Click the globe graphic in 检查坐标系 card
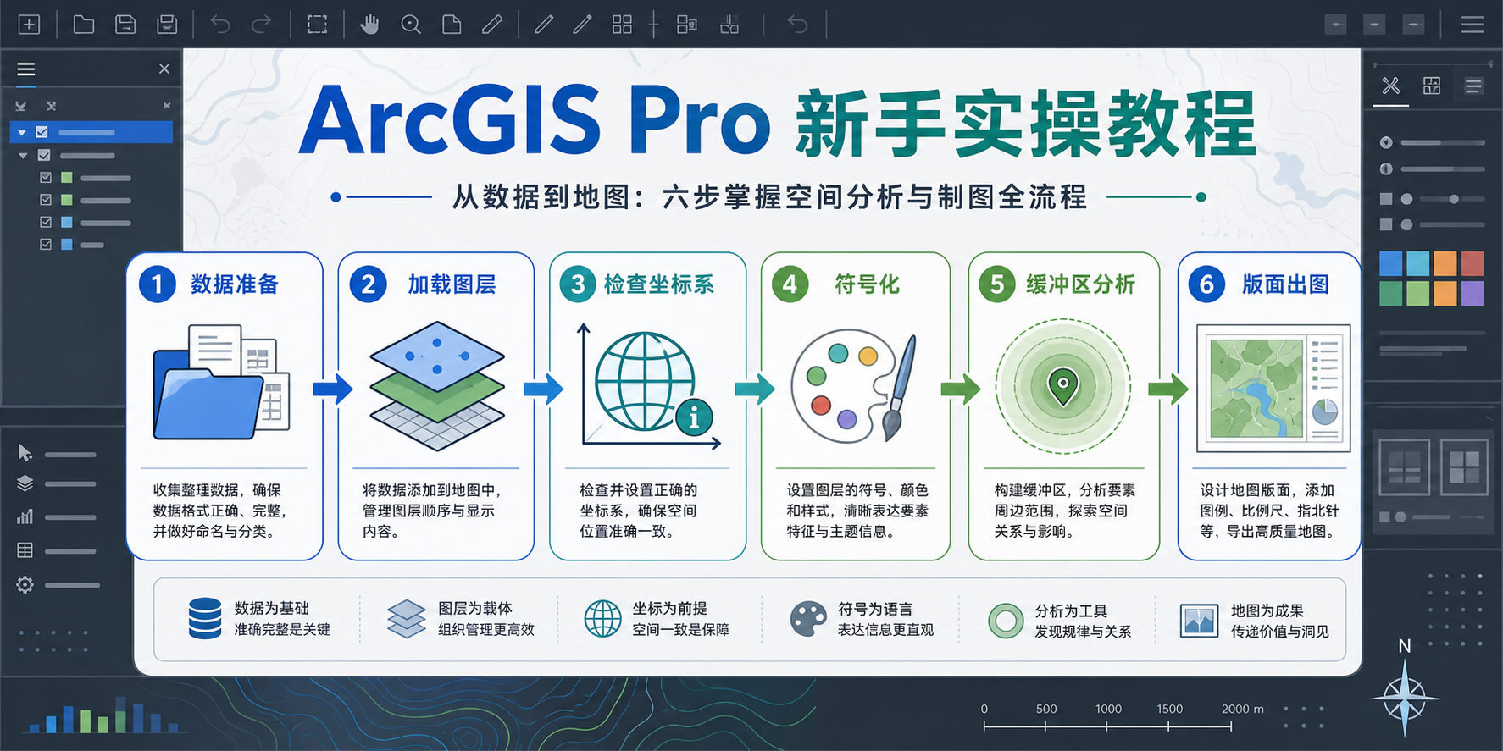The image size is (1503, 751). 646,382
